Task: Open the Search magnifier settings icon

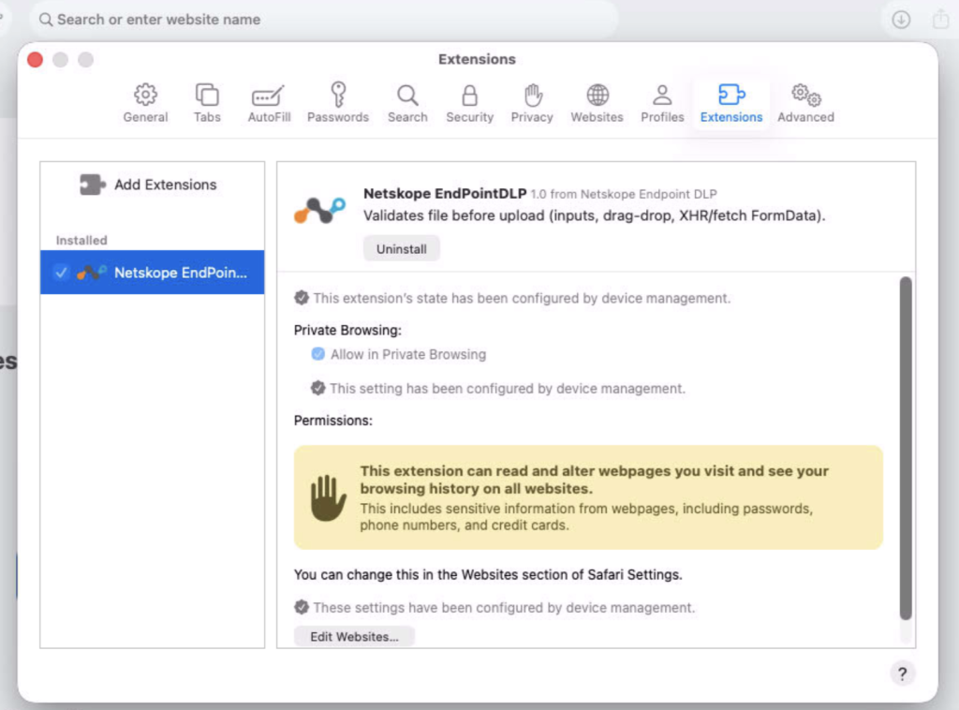Action: tap(407, 96)
